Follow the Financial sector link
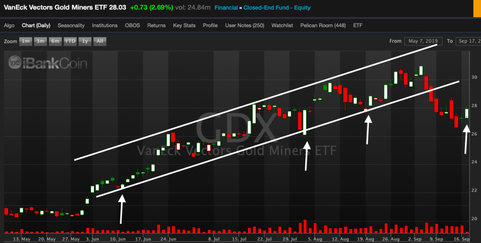This screenshot has height=243, width=481. tap(226, 7)
